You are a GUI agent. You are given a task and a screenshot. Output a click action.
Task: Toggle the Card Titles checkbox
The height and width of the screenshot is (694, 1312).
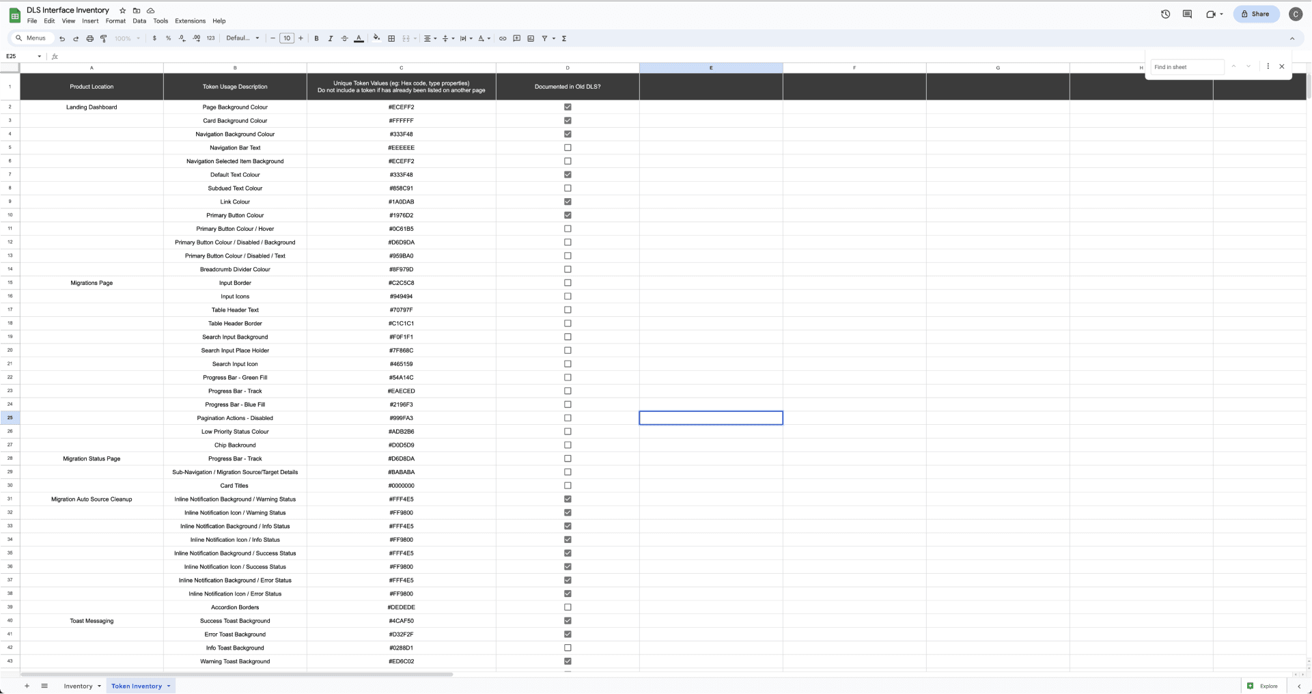[568, 486]
